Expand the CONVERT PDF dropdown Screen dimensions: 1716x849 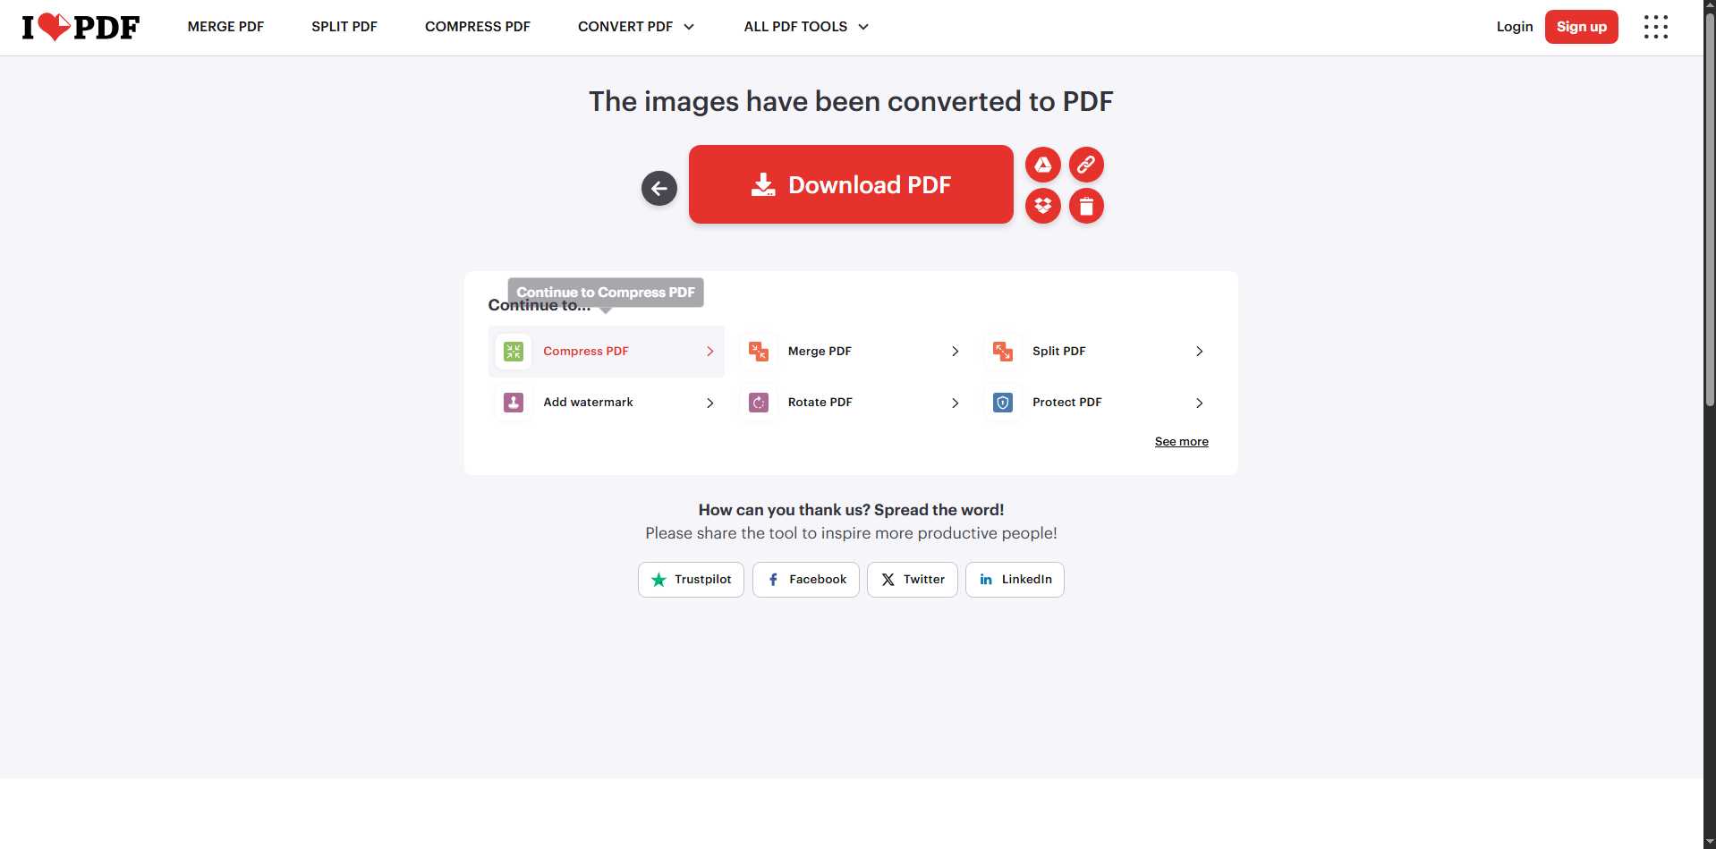635,27
